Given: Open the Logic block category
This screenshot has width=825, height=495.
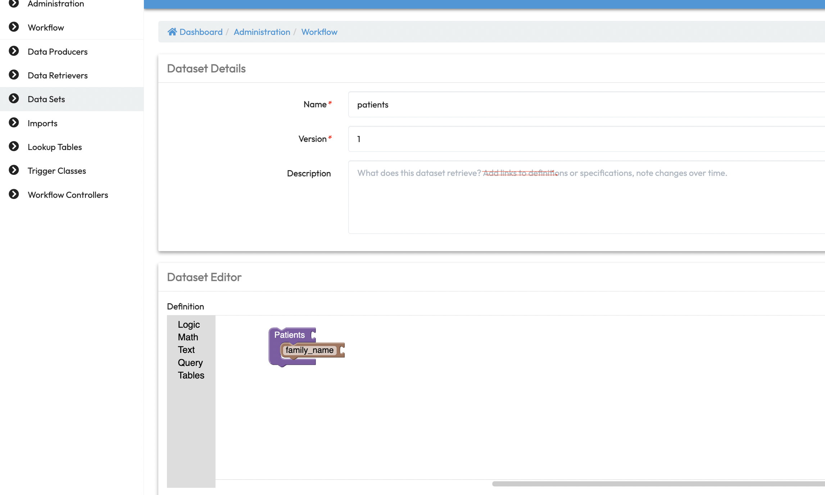Looking at the screenshot, I should click(189, 324).
